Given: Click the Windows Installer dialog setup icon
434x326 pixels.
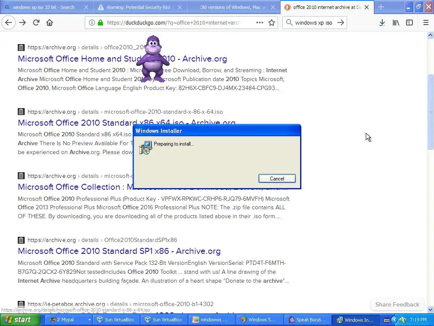Looking at the screenshot, I should (x=146, y=147).
